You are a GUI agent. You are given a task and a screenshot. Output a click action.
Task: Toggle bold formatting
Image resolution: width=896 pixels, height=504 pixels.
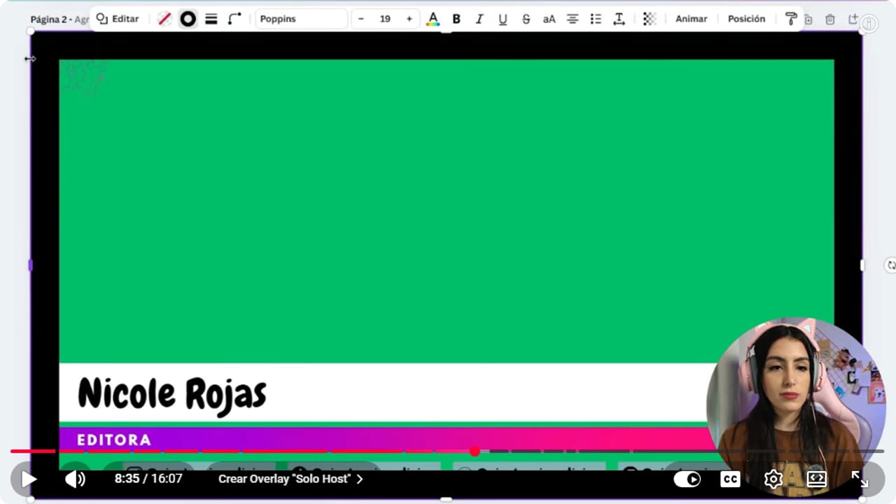coord(456,19)
